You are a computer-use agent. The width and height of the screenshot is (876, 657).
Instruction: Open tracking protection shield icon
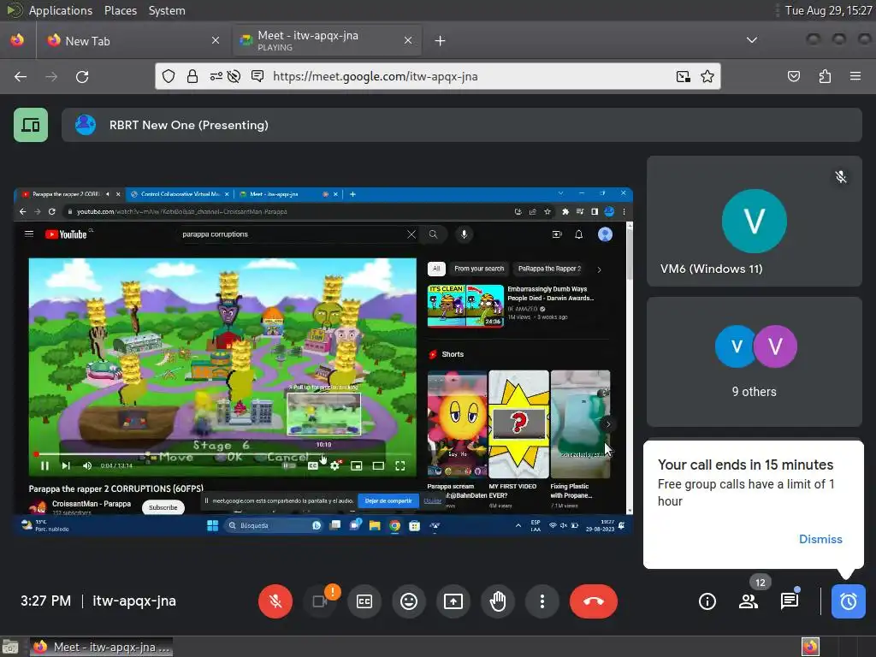(x=169, y=76)
